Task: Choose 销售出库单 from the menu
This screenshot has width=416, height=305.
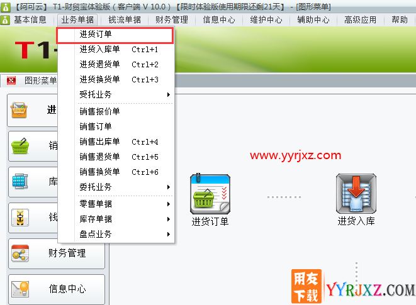Action: coord(116,141)
